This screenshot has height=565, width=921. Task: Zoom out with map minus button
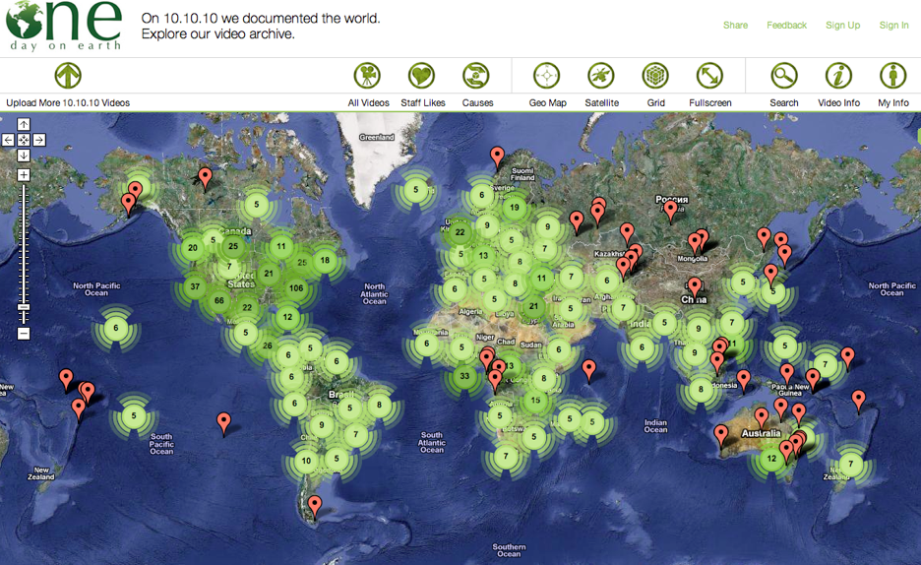click(24, 334)
